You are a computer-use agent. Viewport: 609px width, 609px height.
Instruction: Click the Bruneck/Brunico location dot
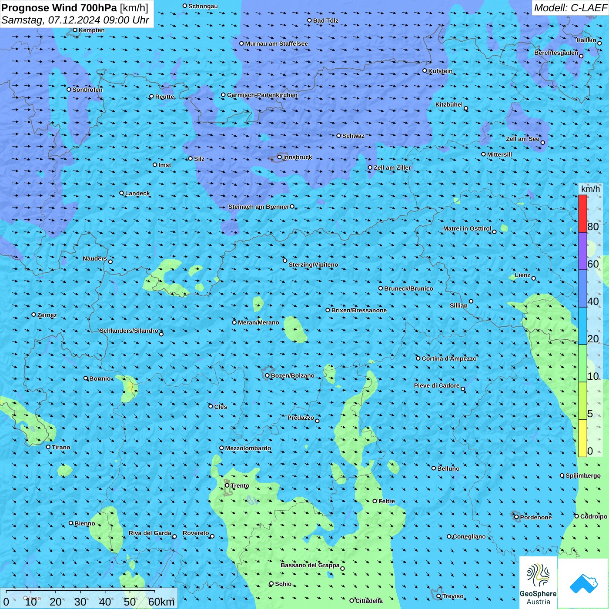(381, 288)
